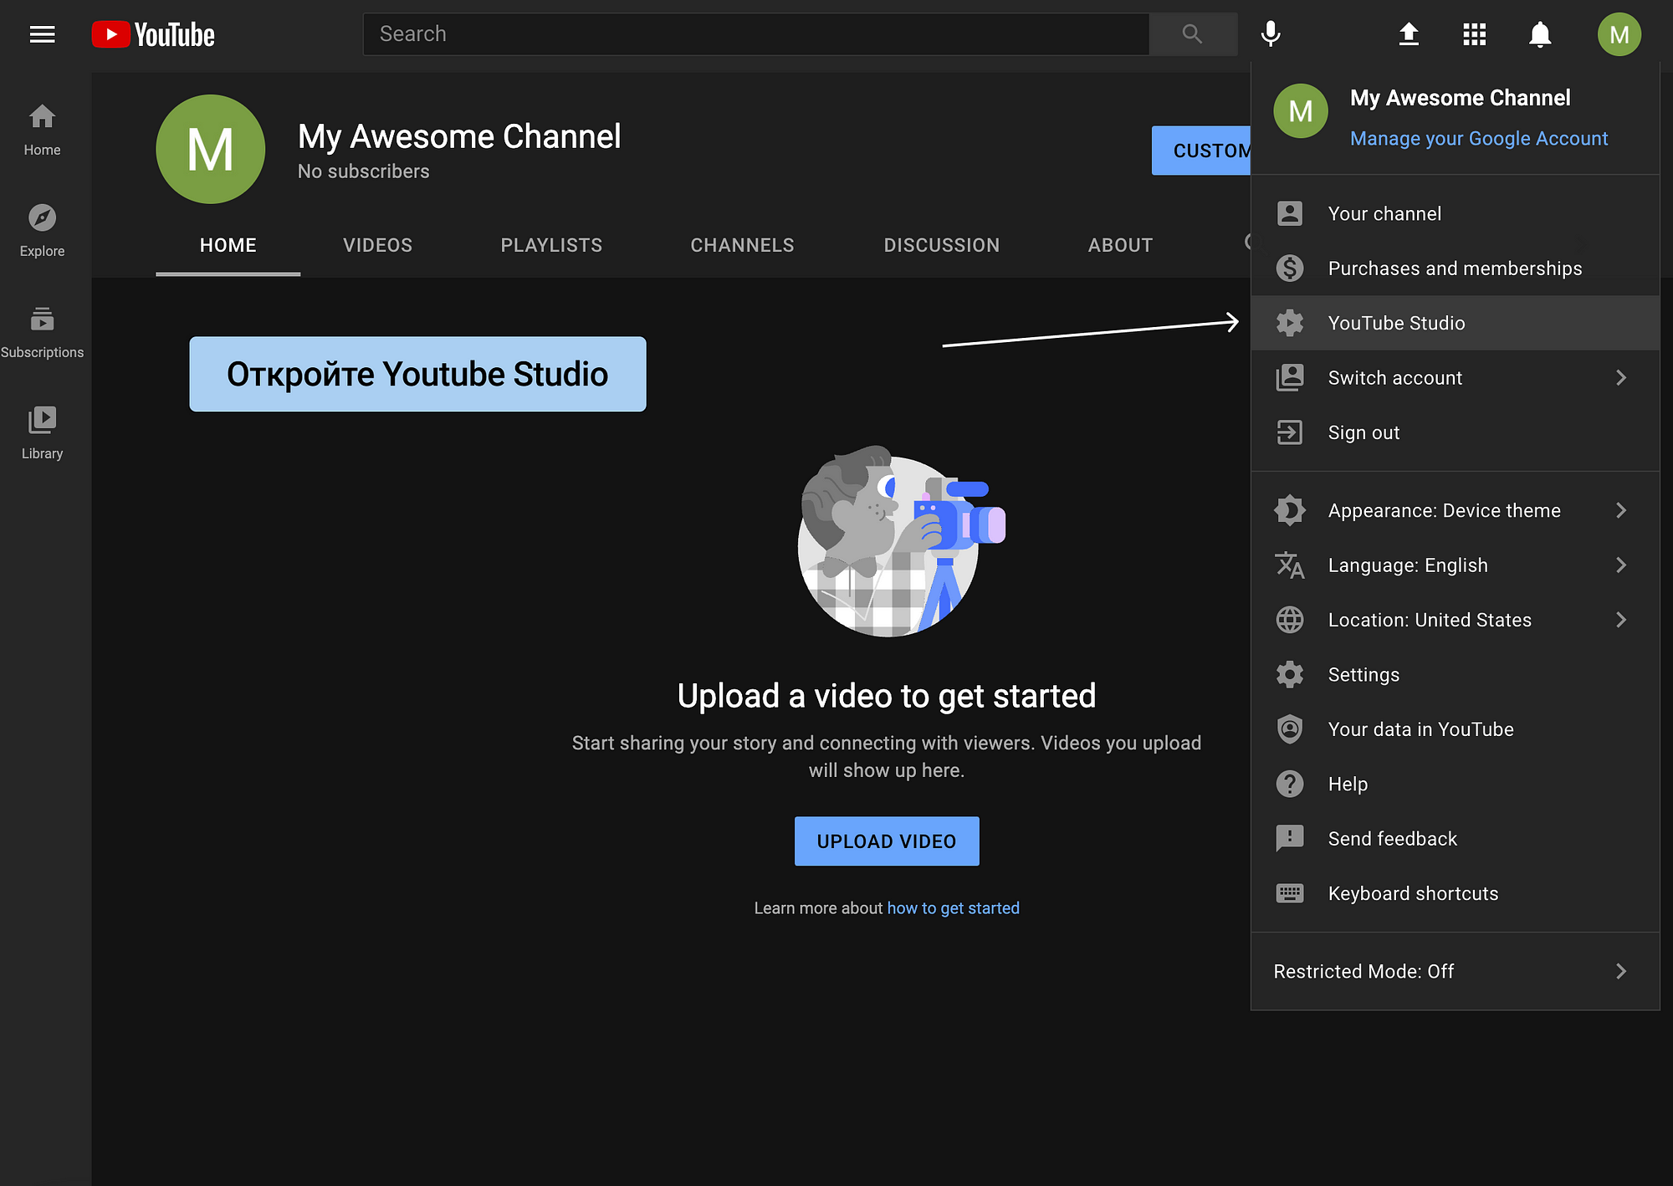Open the notifications bell
Screen dimensions: 1673x1186
pyautogui.click(x=1540, y=34)
